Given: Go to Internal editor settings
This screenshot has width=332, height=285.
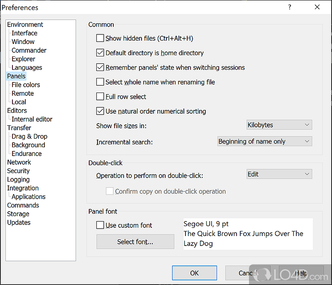Looking at the screenshot, I should coord(32,119).
